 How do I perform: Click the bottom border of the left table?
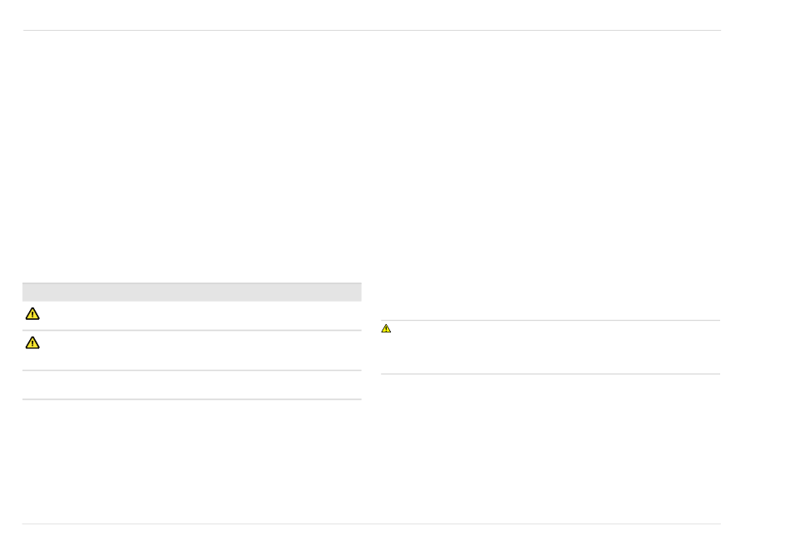tap(192, 399)
